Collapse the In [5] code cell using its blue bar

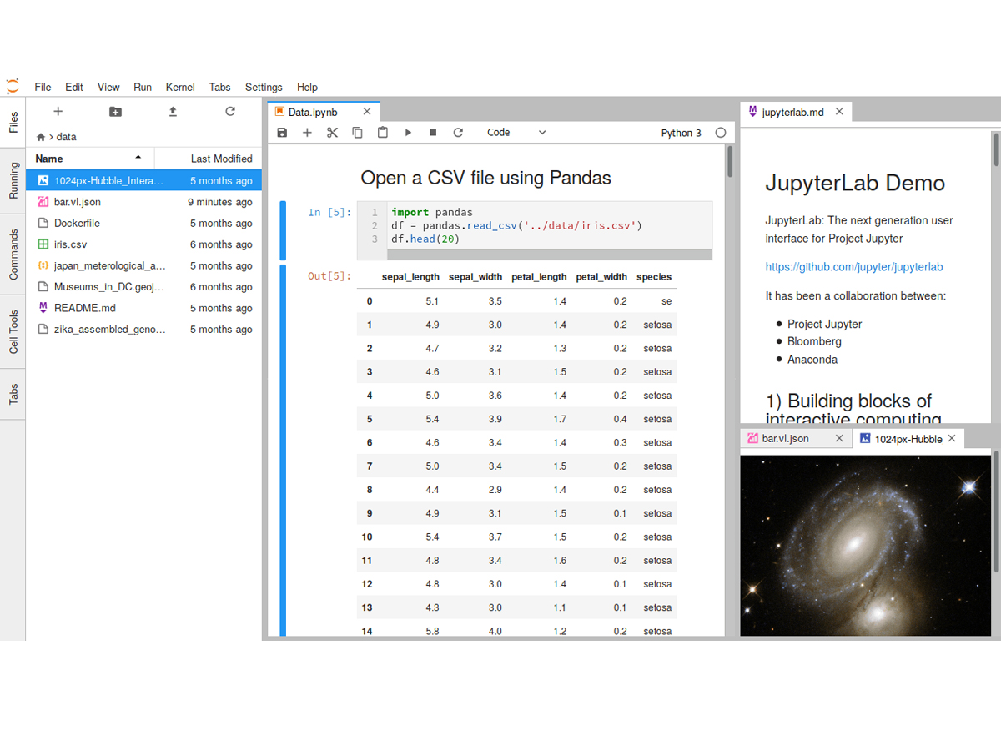coord(283,230)
